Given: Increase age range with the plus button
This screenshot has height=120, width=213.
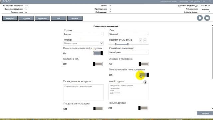Looking at the screenshot, I should pos(145,40).
